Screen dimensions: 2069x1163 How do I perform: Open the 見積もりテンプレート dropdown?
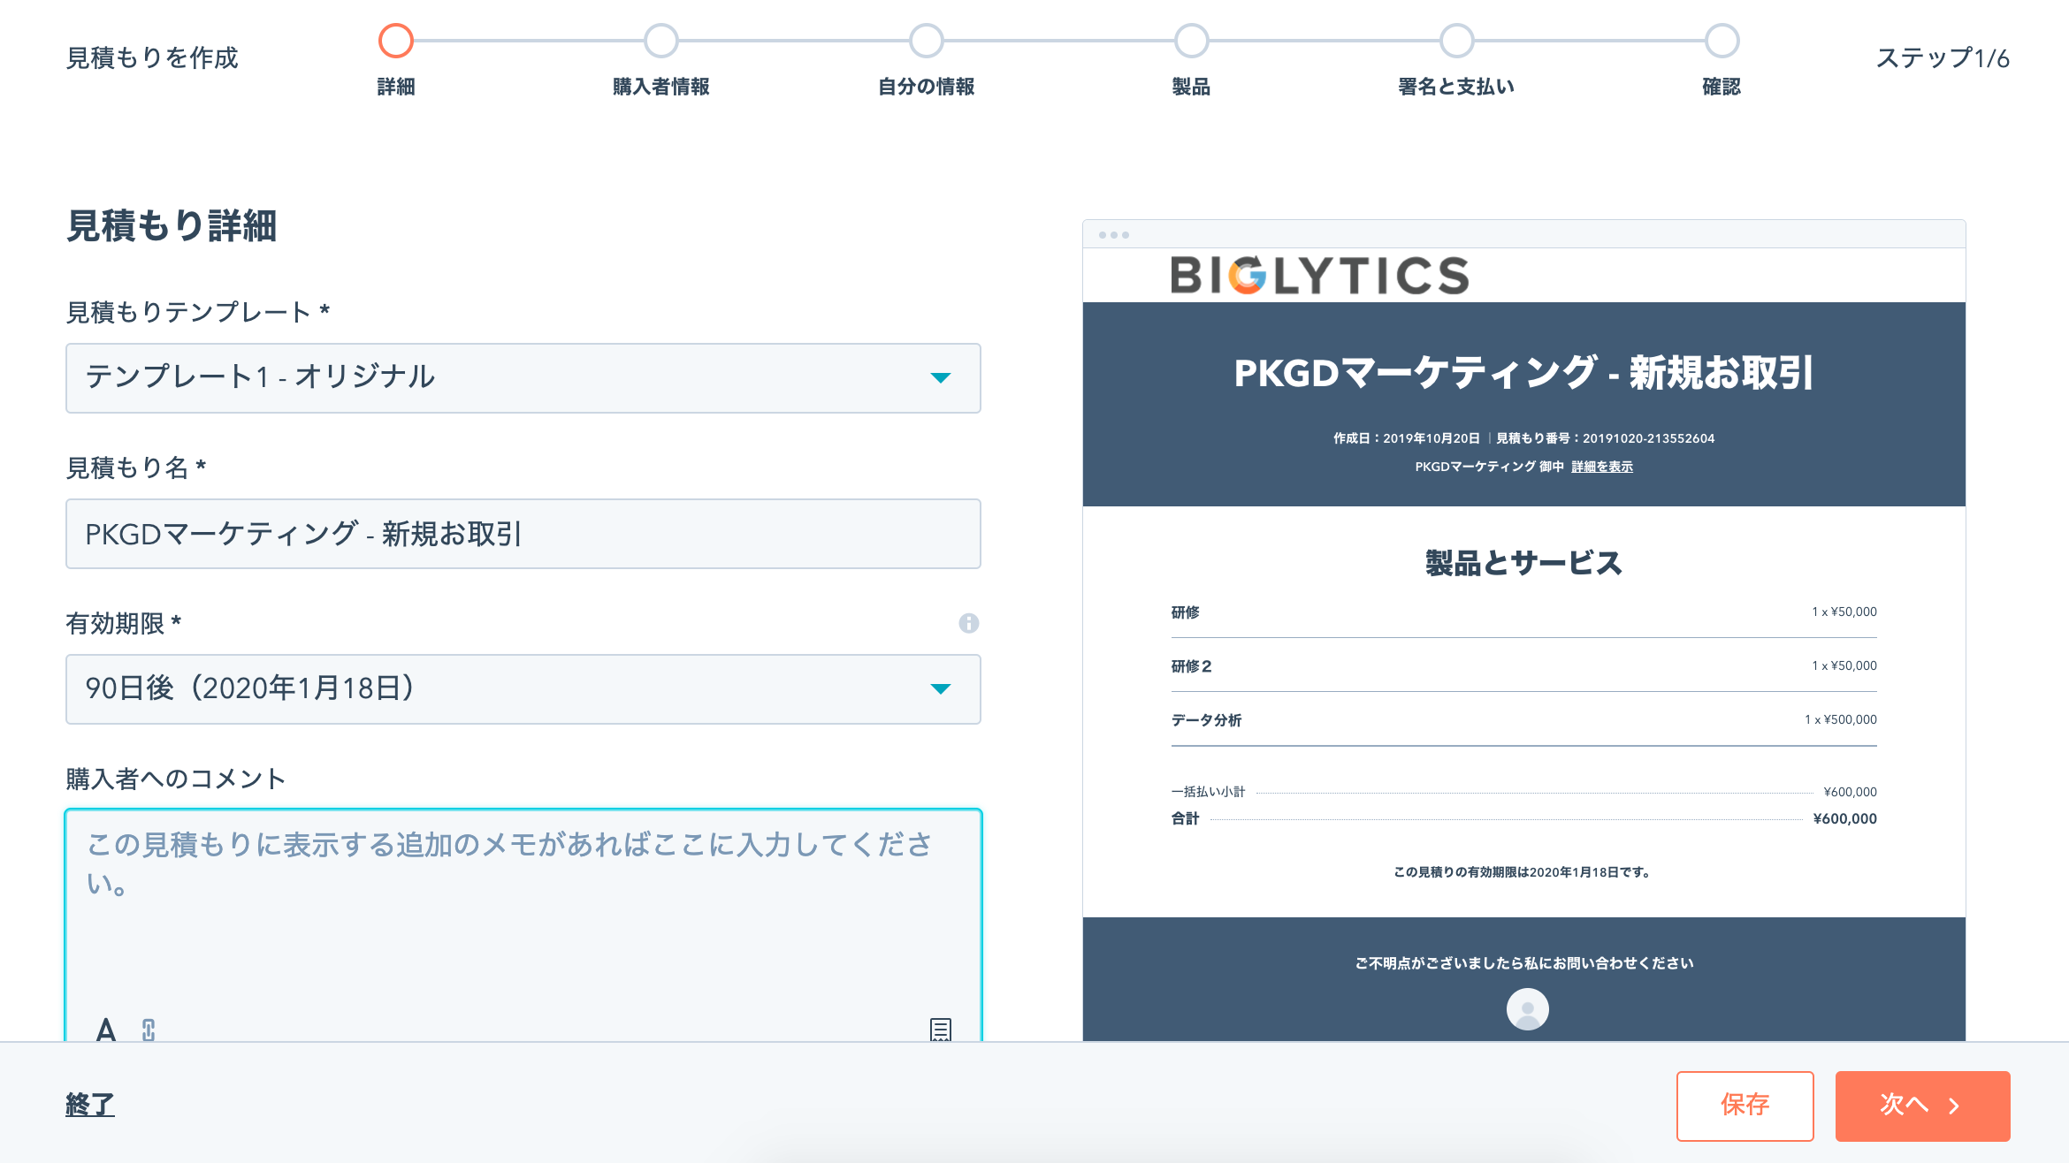523,378
